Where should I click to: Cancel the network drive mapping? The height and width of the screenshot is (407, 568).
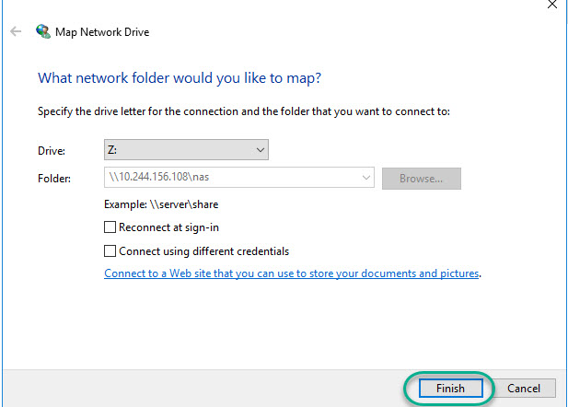(x=524, y=388)
